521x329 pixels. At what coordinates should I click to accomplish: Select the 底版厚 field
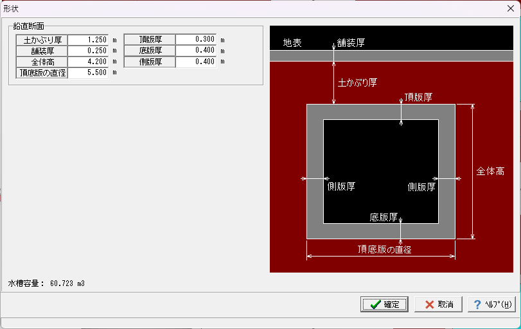(x=196, y=50)
